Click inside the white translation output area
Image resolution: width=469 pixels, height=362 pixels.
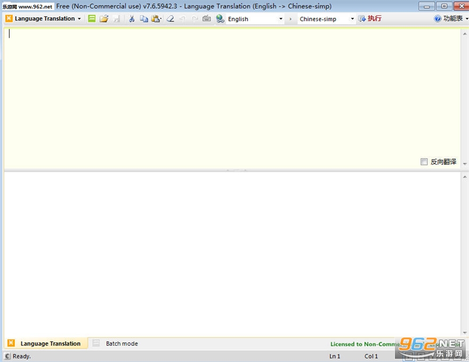(x=232, y=254)
